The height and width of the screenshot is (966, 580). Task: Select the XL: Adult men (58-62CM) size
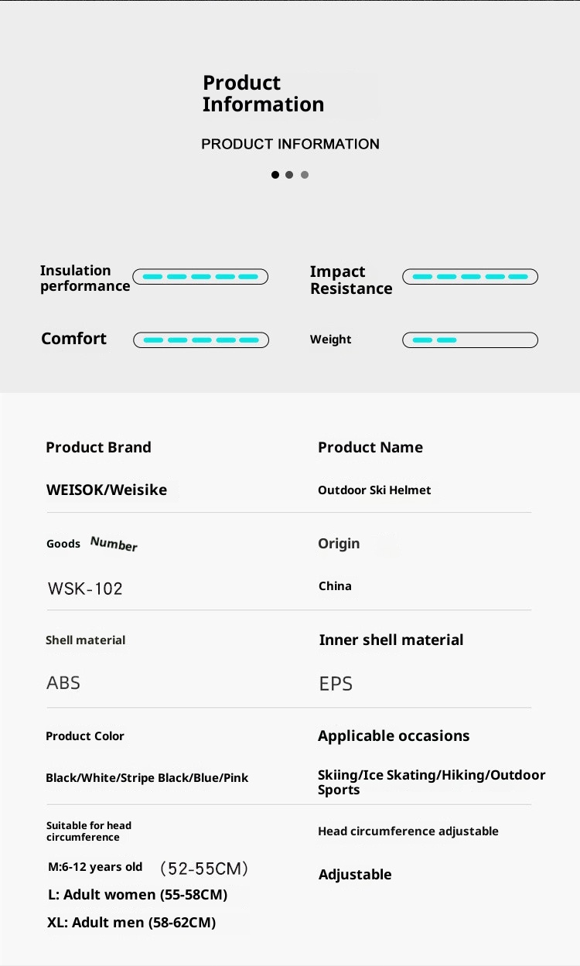131,923
